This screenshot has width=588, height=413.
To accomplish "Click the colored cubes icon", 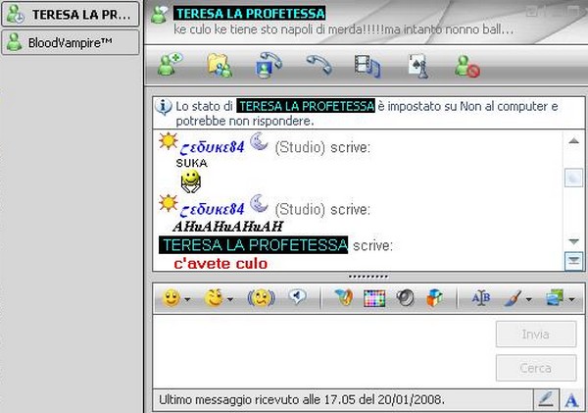I will (x=434, y=298).
